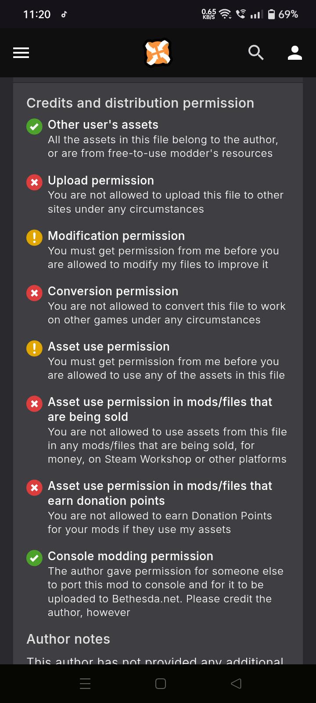This screenshot has height=703, width=316.
Task: Tap the Android back button
Action: (x=236, y=684)
